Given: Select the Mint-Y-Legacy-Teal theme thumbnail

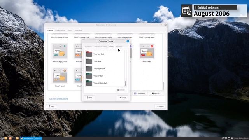Looking at the screenshot, I should pos(60,51).
